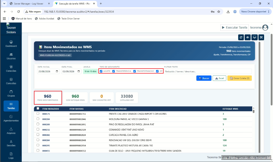
Task: Click the Data Inicial date field
Action: (x=48, y=71)
